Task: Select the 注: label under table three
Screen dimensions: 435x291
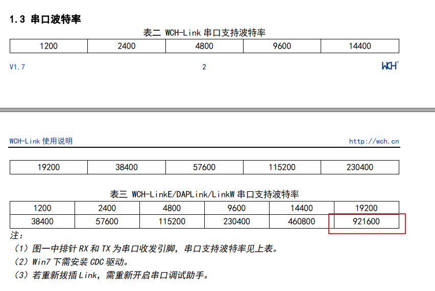Action: point(17,236)
